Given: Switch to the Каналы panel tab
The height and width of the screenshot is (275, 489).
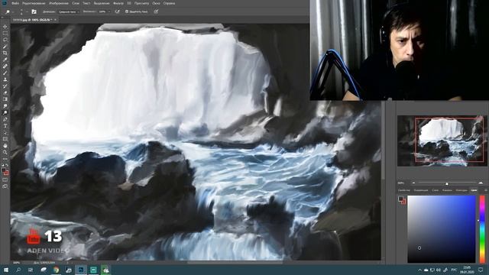Looking at the screenshot, I should click(447, 190).
